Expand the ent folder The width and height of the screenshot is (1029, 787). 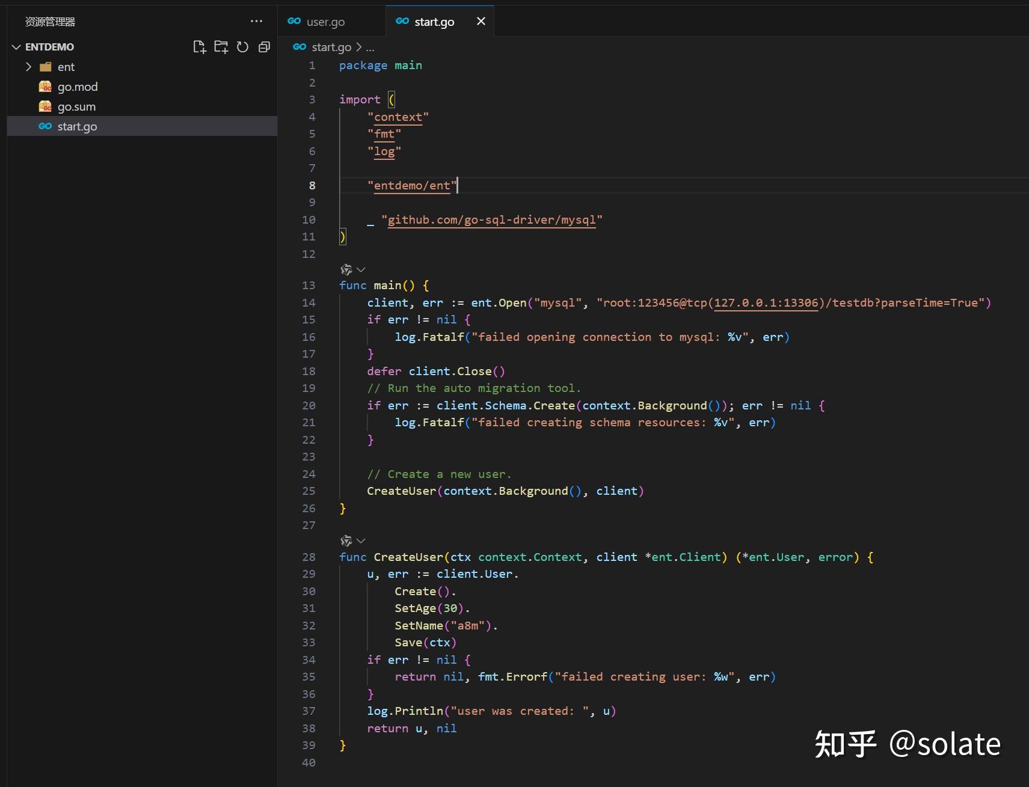click(x=28, y=67)
